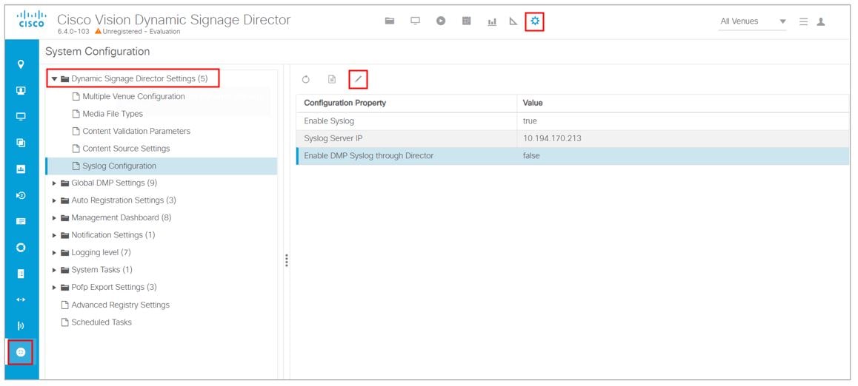Select the document list icon in sidebar

[x=21, y=274]
